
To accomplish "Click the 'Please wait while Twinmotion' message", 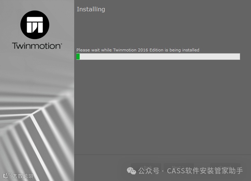I will click(138, 50).
